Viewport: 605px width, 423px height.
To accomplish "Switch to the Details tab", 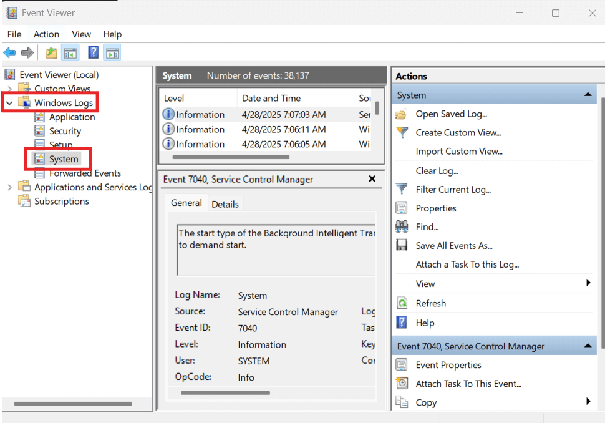I will point(225,203).
